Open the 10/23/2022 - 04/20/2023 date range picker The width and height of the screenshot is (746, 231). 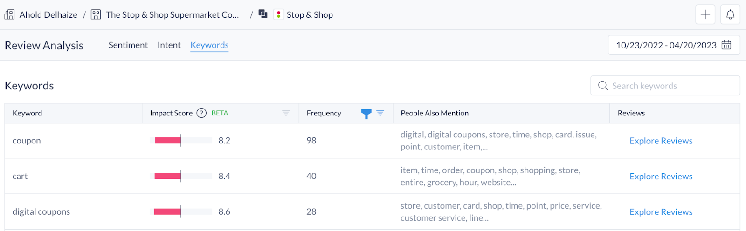point(666,45)
